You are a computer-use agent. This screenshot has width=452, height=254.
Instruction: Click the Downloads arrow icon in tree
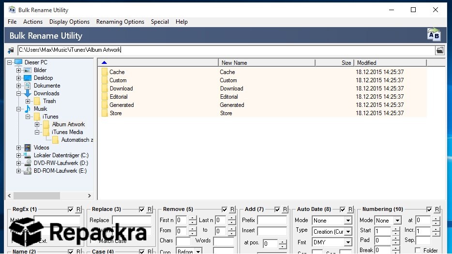[x=28, y=93]
